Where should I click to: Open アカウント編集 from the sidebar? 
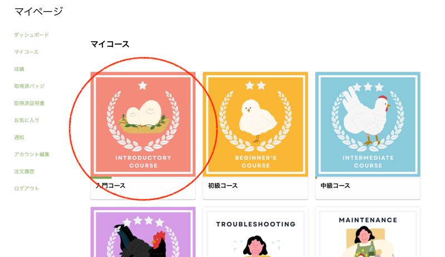(x=32, y=154)
